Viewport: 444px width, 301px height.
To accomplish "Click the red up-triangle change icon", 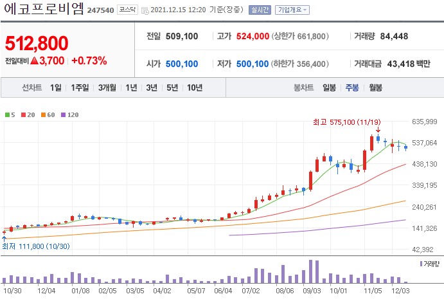I will coord(34,60).
